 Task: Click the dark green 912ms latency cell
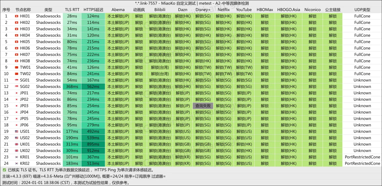[x=93, y=151]
